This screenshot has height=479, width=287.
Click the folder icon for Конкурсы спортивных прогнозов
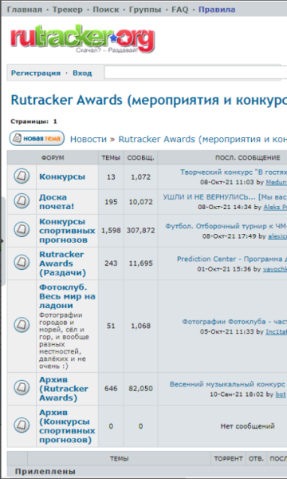coord(22,230)
